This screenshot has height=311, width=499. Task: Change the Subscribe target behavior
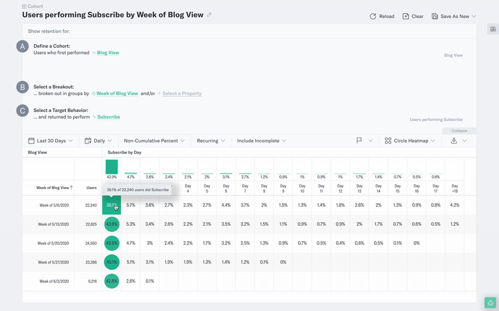[x=109, y=117]
